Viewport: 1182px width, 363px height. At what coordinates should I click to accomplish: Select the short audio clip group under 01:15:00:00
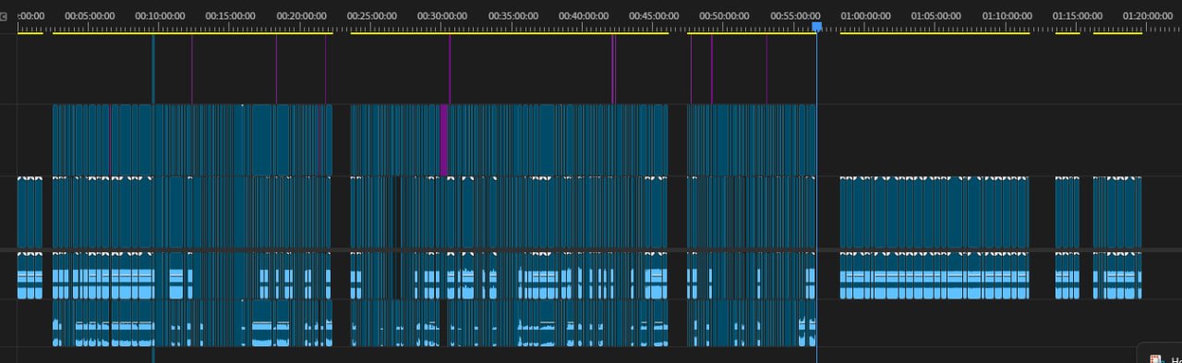(x=1067, y=275)
